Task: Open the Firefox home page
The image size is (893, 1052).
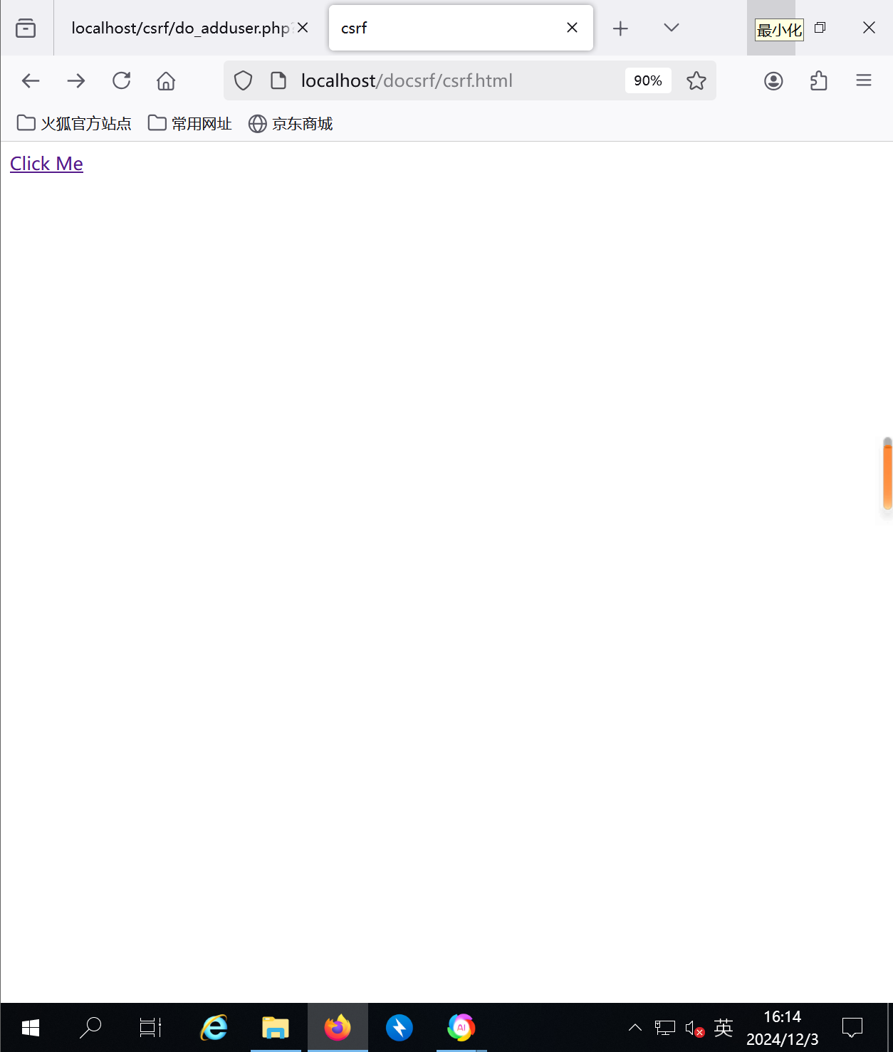Action: pos(166,81)
